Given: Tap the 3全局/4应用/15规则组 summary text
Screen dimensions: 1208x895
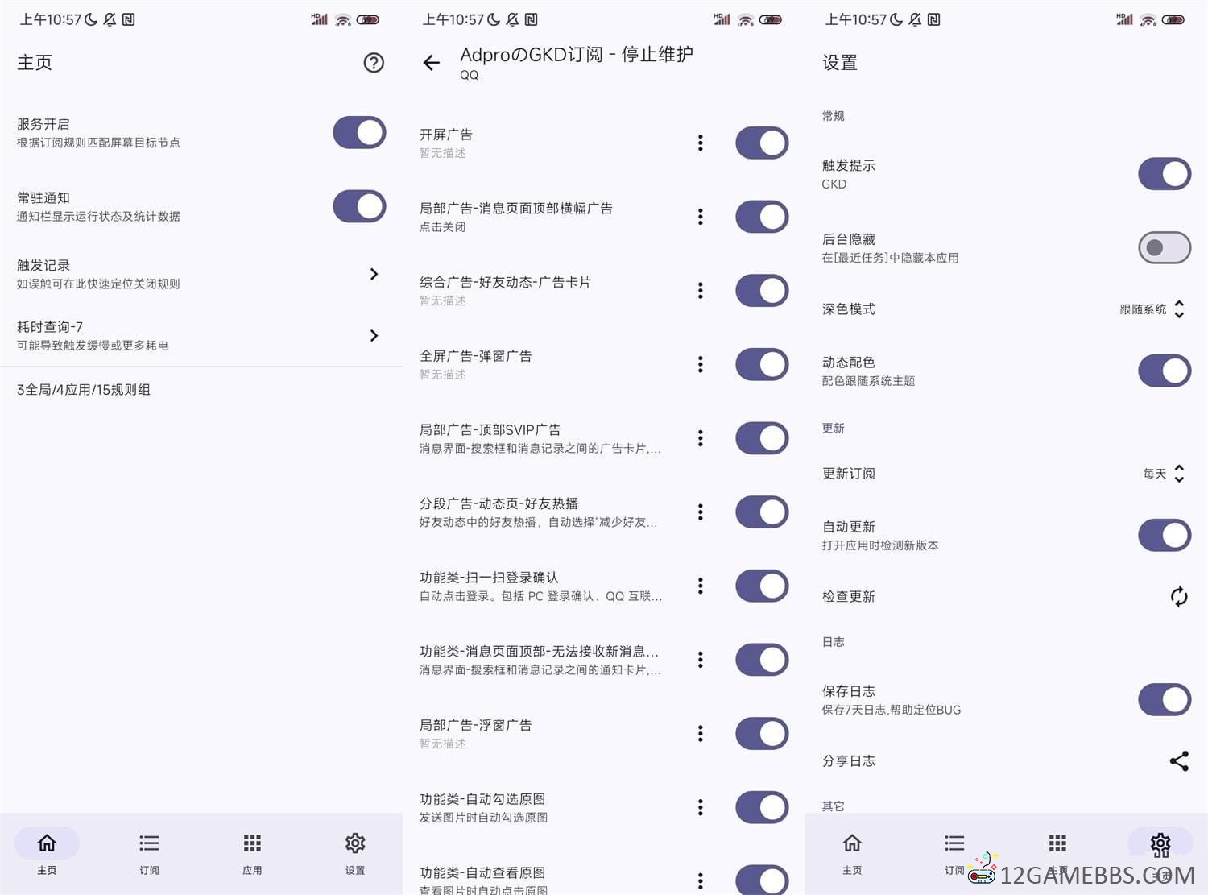Looking at the screenshot, I should [x=84, y=390].
